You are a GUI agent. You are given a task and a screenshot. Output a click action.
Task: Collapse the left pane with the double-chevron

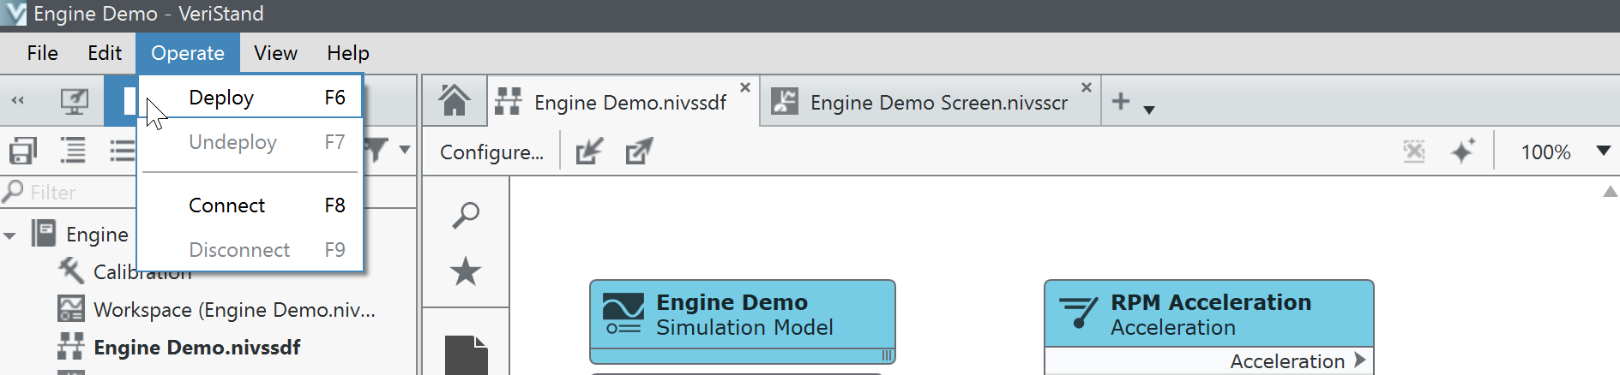pos(17,101)
